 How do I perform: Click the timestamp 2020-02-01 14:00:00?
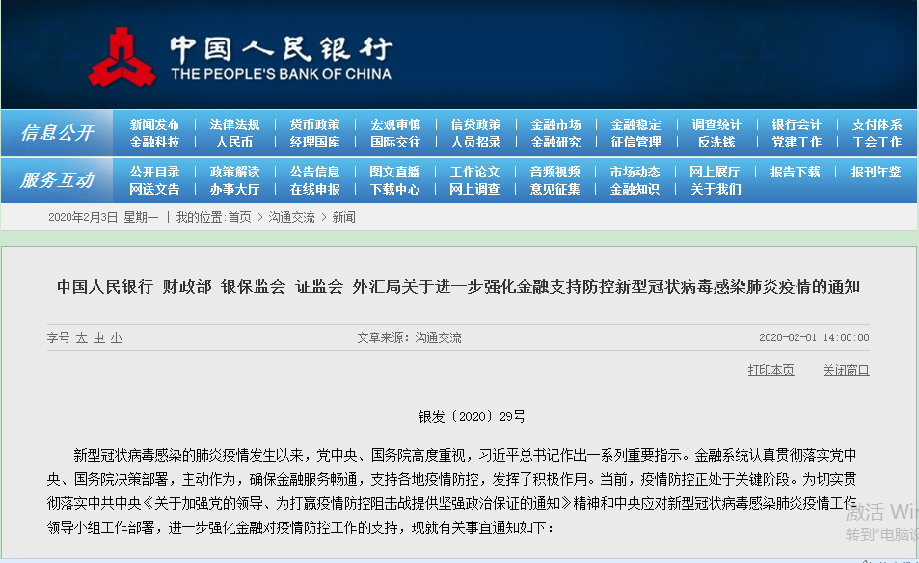(814, 337)
